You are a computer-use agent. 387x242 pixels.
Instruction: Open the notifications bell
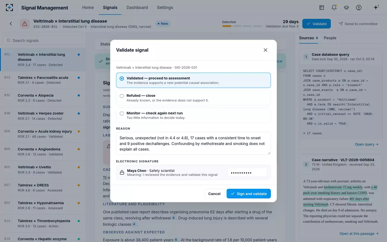click(x=334, y=8)
